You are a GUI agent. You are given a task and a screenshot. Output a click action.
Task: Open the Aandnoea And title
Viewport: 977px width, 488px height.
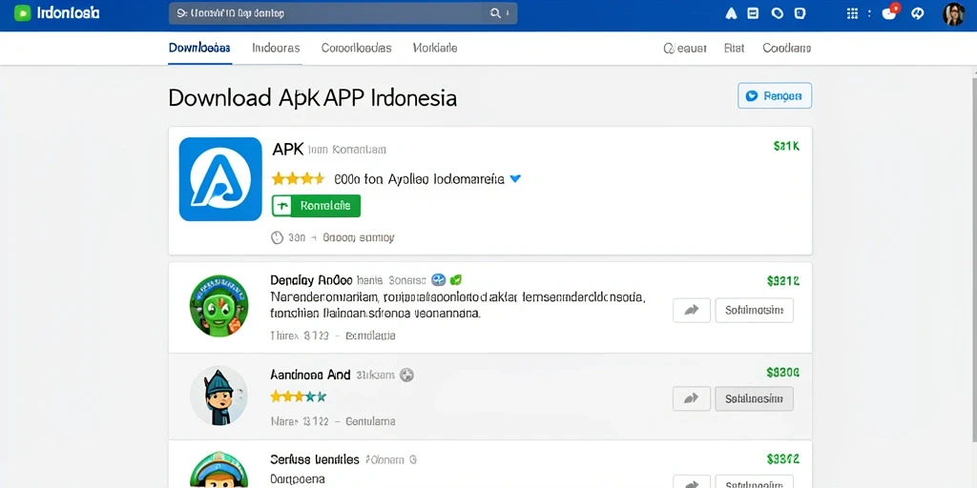pyautogui.click(x=310, y=375)
